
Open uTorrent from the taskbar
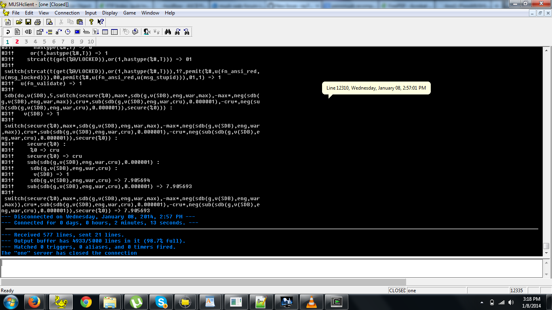pos(136,302)
